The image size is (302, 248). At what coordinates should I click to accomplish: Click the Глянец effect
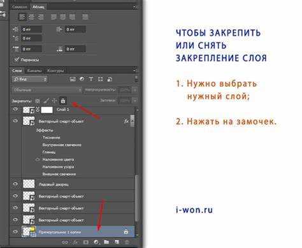click(49, 152)
